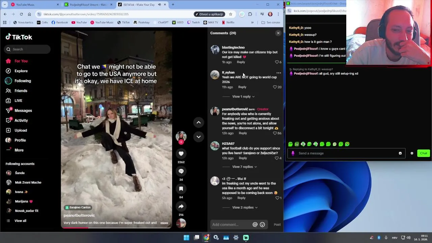The height and width of the screenshot is (243, 432).
Task: View all following accounts
Action: click(x=20, y=221)
